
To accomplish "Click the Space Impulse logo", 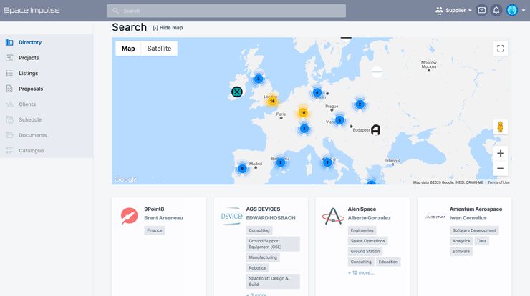I will [32, 11].
